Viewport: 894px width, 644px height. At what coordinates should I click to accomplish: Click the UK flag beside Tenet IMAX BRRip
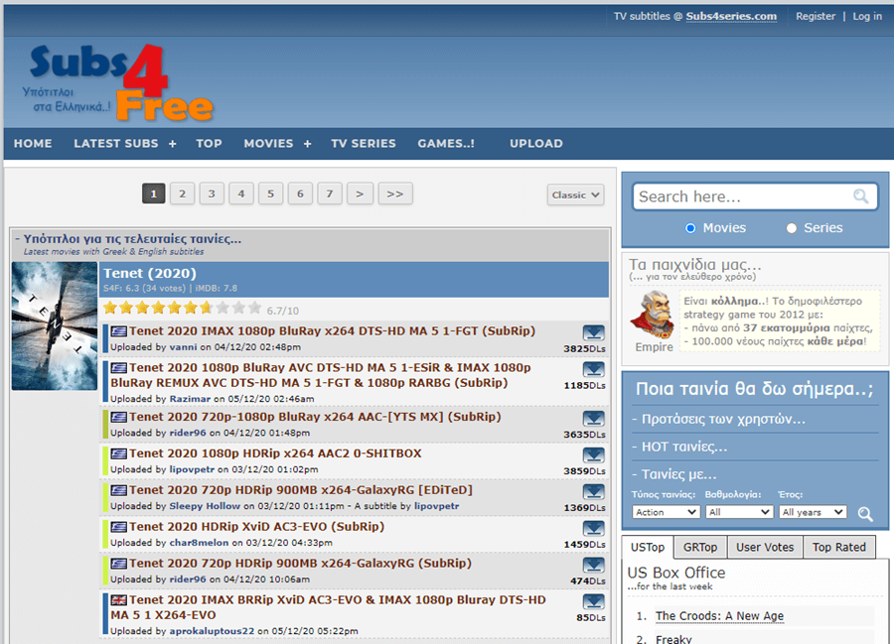point(118,599)
